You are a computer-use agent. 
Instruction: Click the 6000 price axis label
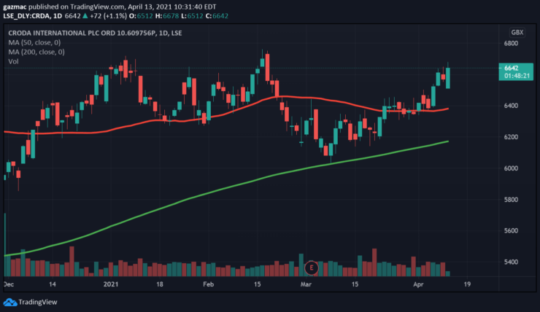(x=511, y=168)
